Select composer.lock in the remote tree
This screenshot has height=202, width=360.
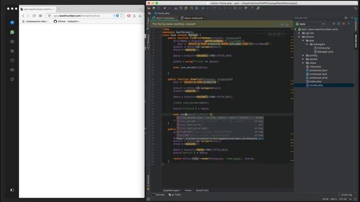(317, 74)
